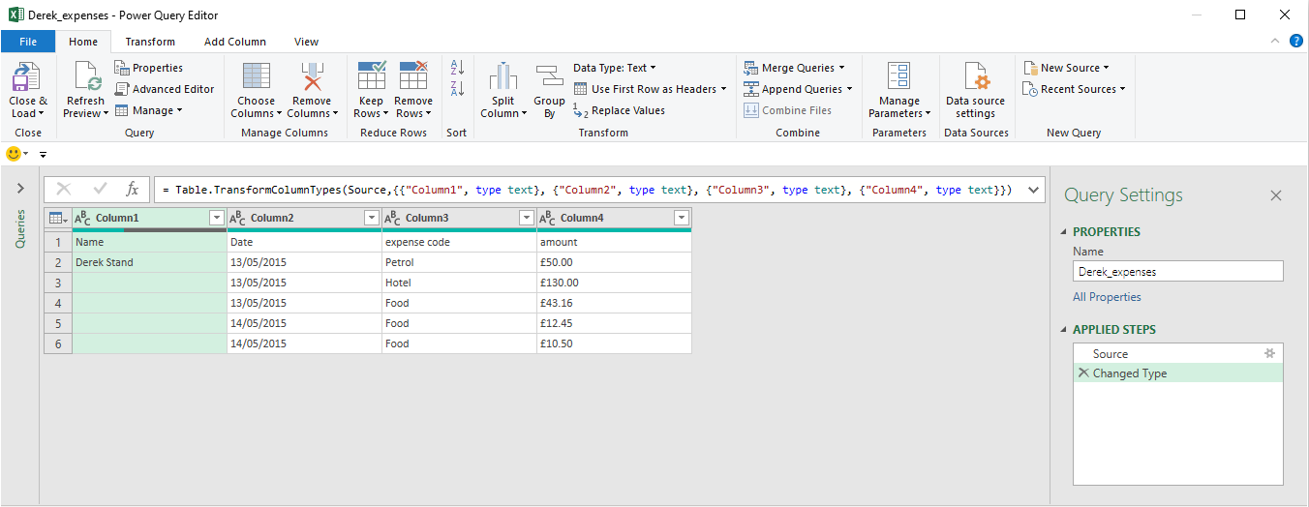
Task: Open the Append Queries dropdown
Action: pyautogui.click(x=798, y=89)
